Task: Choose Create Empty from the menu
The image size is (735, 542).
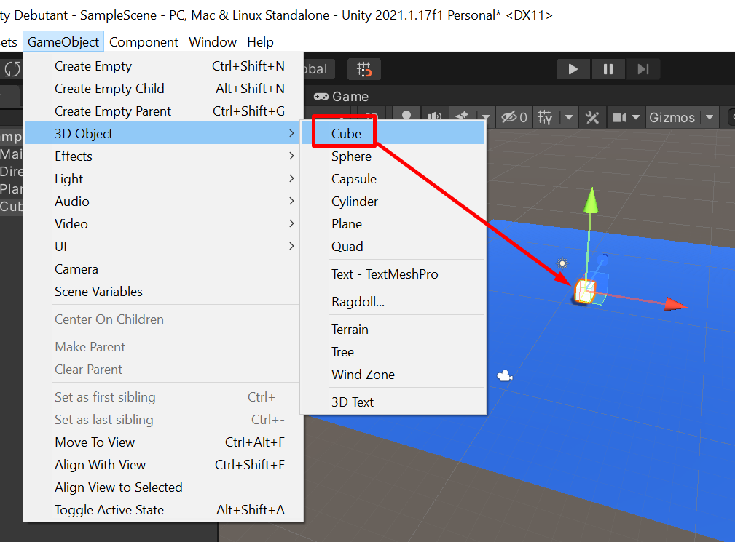Action: 162,66
